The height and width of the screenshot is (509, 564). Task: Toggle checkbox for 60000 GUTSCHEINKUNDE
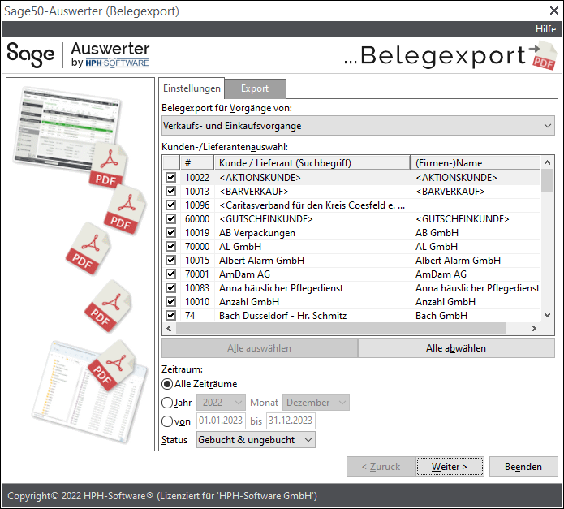170,218
